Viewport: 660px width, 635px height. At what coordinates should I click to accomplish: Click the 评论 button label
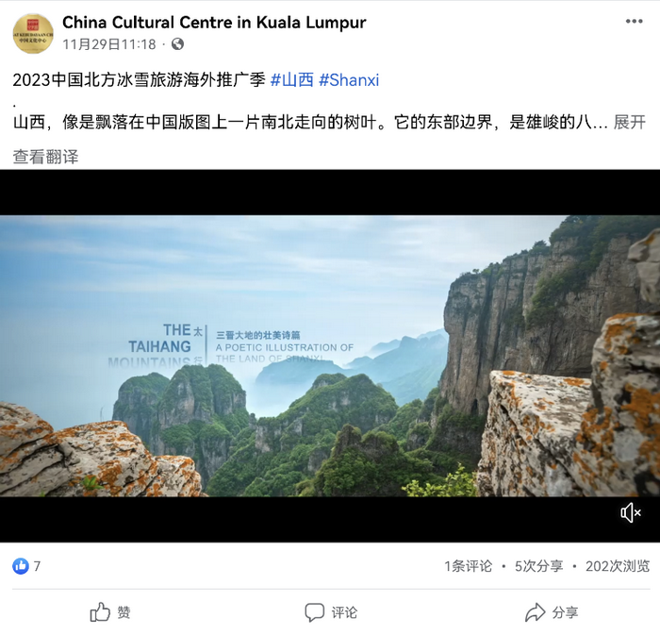(344, 612)
